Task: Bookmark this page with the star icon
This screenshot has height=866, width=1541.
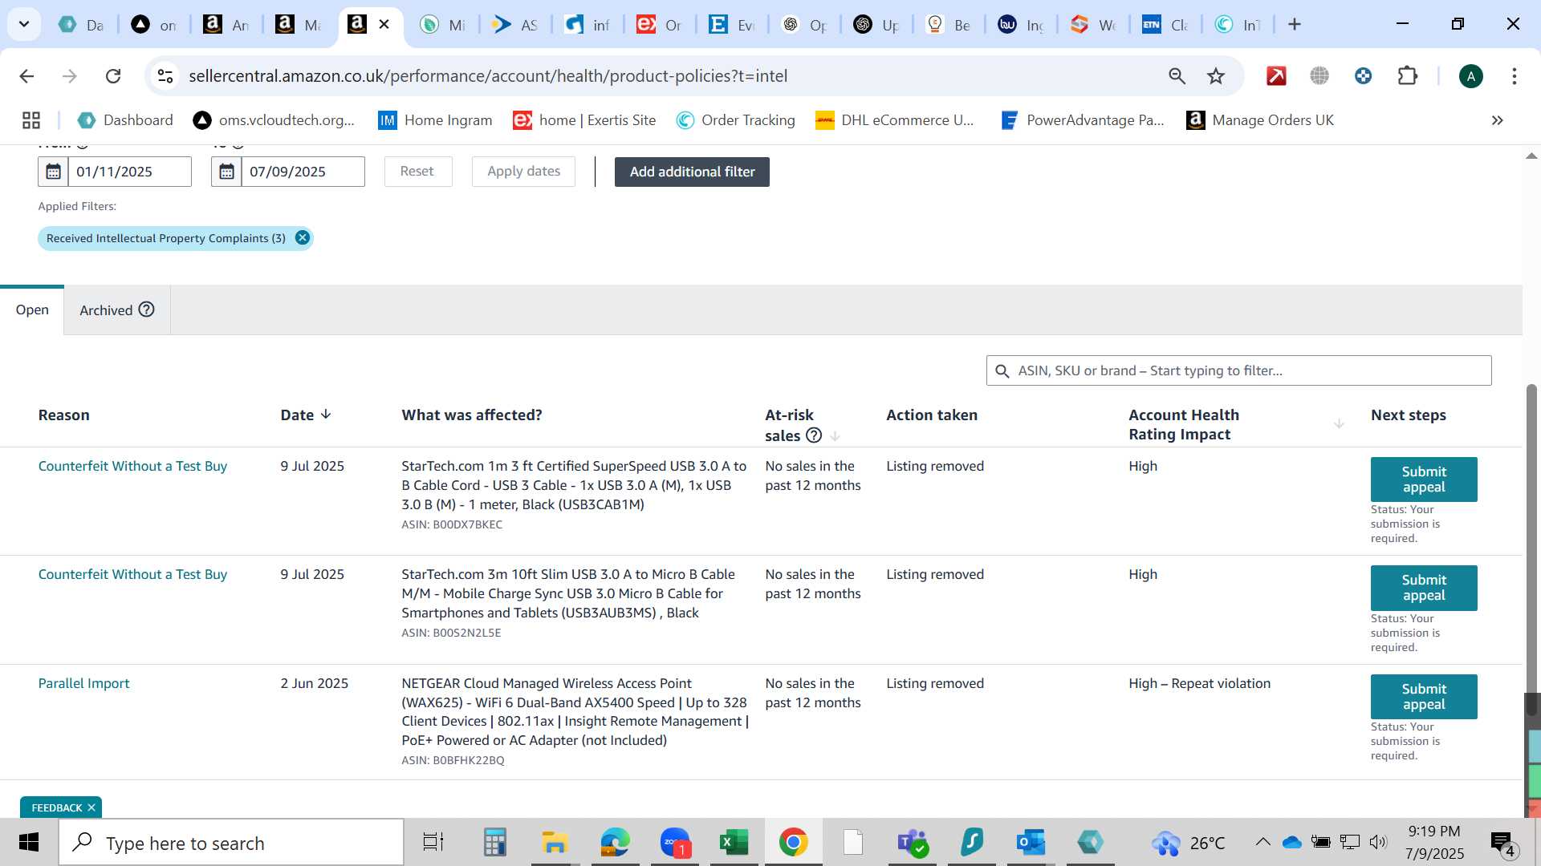Action: pyautogui.click(x=1216, y=76)
